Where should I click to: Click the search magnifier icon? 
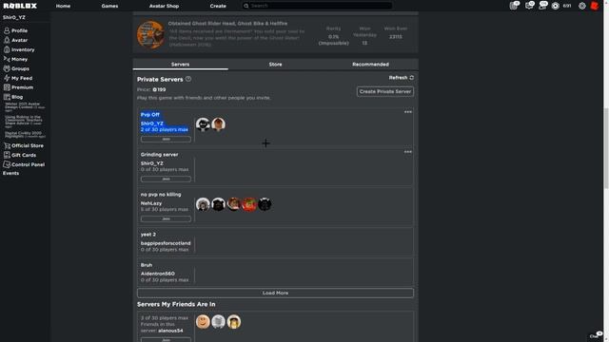(246, 6)
